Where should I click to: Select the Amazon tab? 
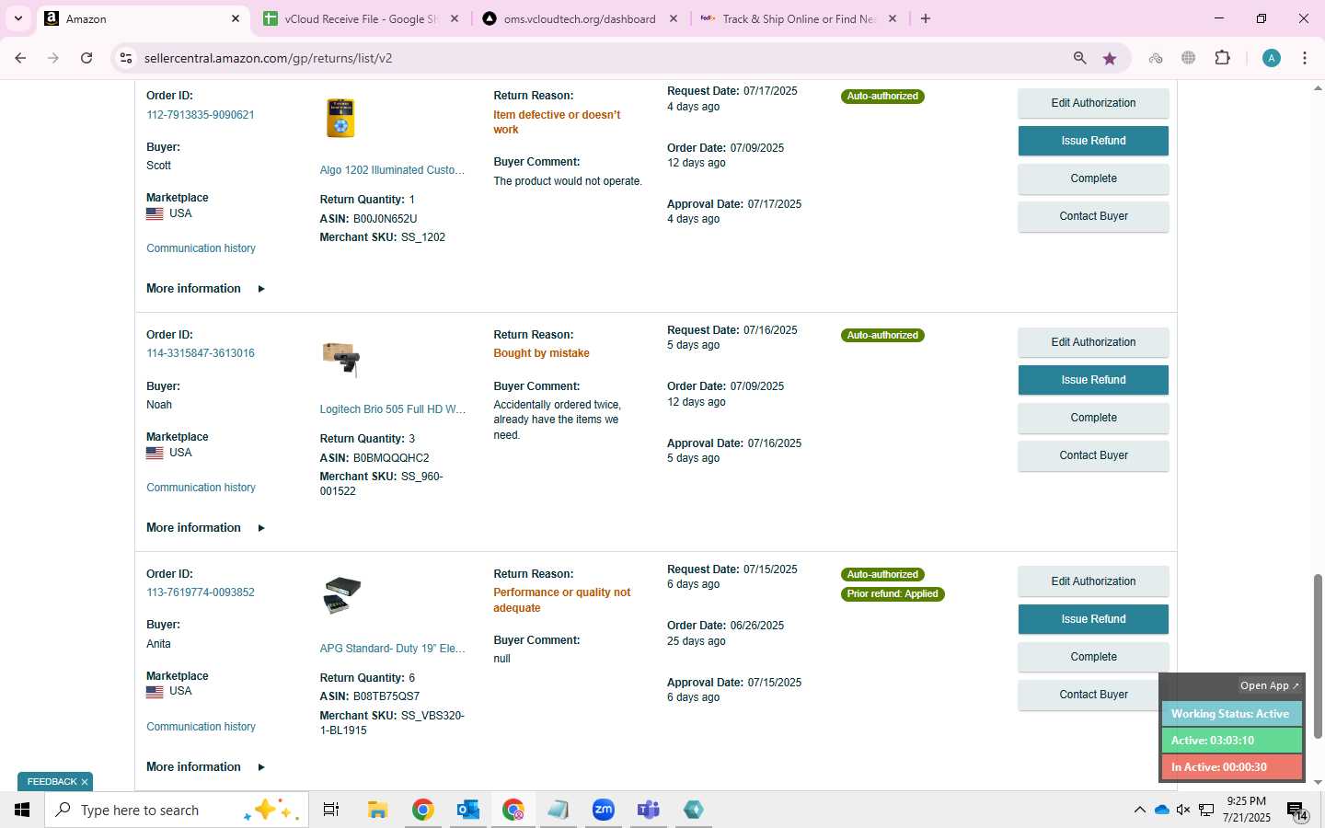(x=142, y=18)
